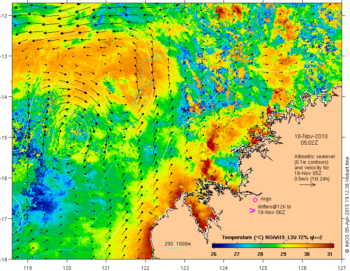Click the 'Altimetric sealevel' legend text
The height and width of the screenshot is (271, 350).
tap(315, 157)
